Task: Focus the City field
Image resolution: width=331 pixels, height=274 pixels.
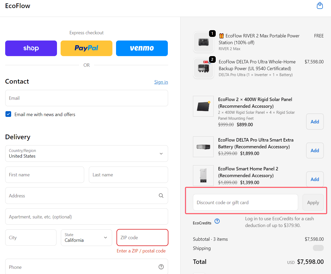Action: coord(31,238)
